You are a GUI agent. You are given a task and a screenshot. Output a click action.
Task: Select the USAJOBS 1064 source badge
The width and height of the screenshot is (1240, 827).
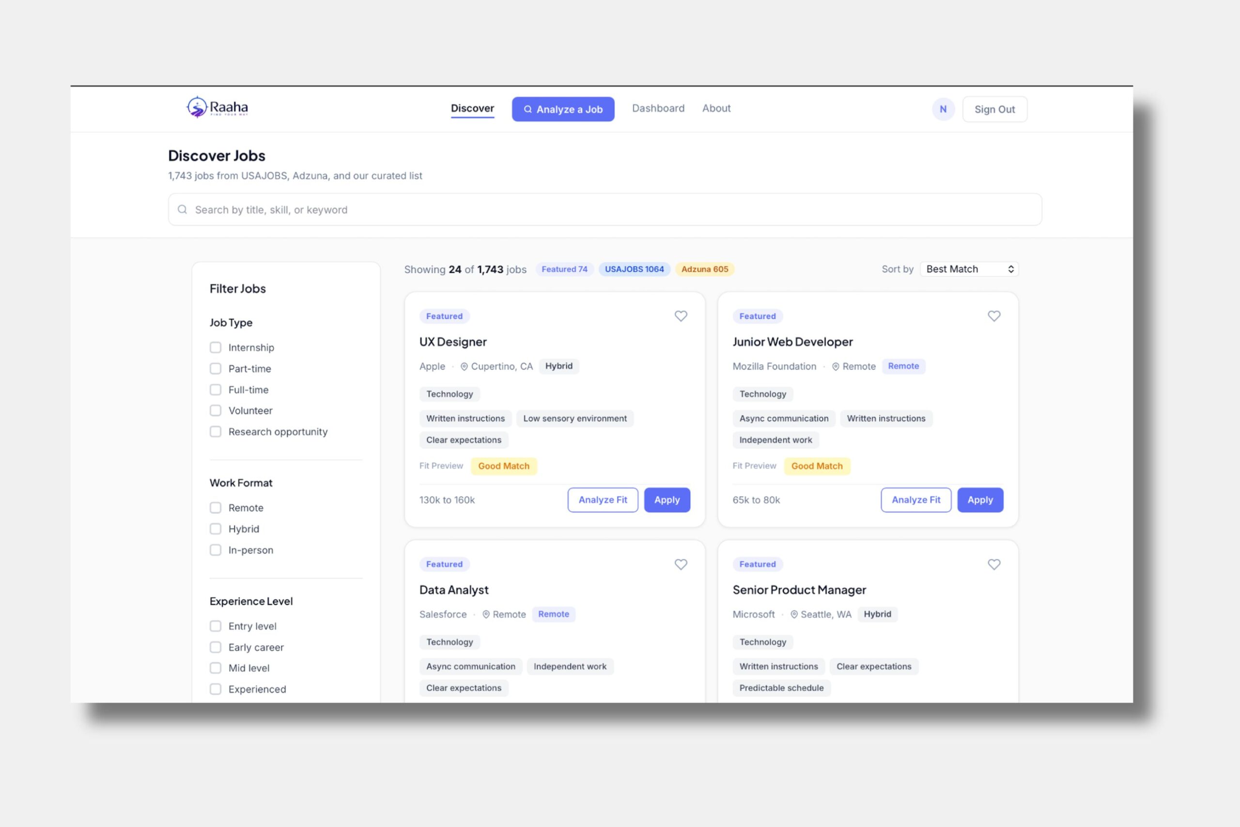pyautogui.click(x=634, y=269)
